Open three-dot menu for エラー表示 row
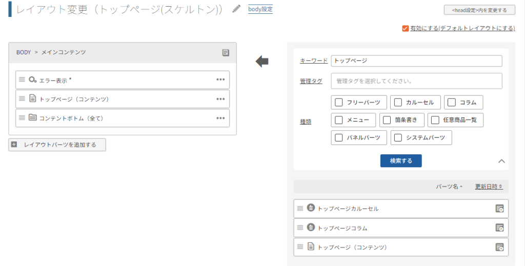This screenshot has height=266, width=525. pyautogui.click(x=220, y=79)
